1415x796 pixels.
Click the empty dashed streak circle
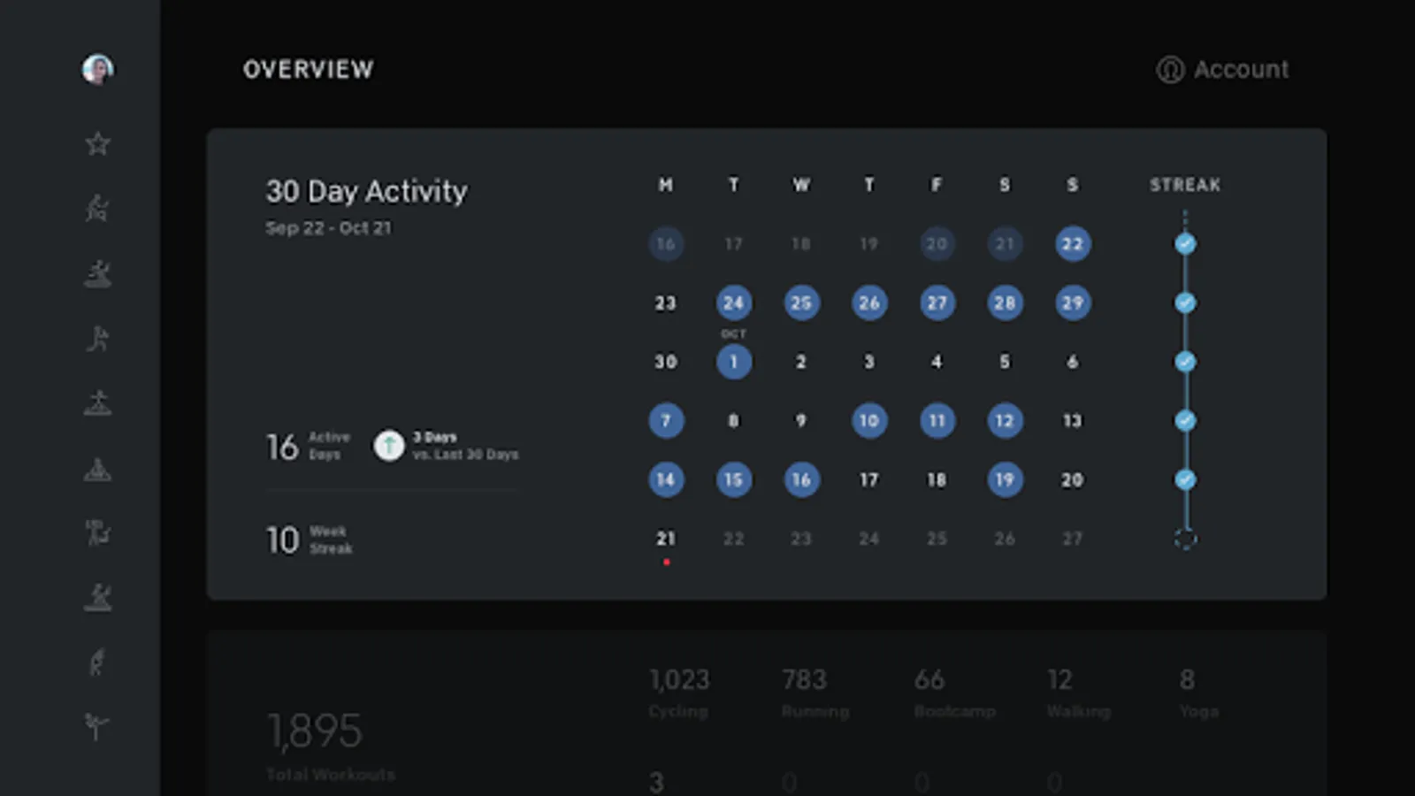[1185, 539]
